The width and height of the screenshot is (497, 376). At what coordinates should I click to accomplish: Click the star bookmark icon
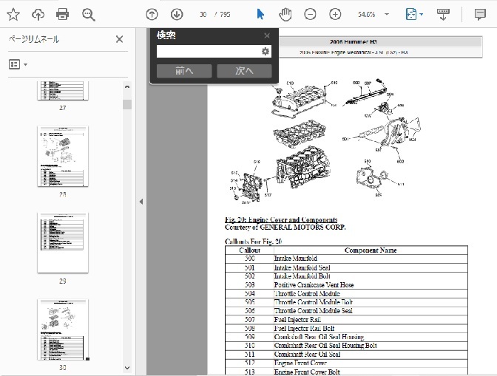tap(13, 14)
